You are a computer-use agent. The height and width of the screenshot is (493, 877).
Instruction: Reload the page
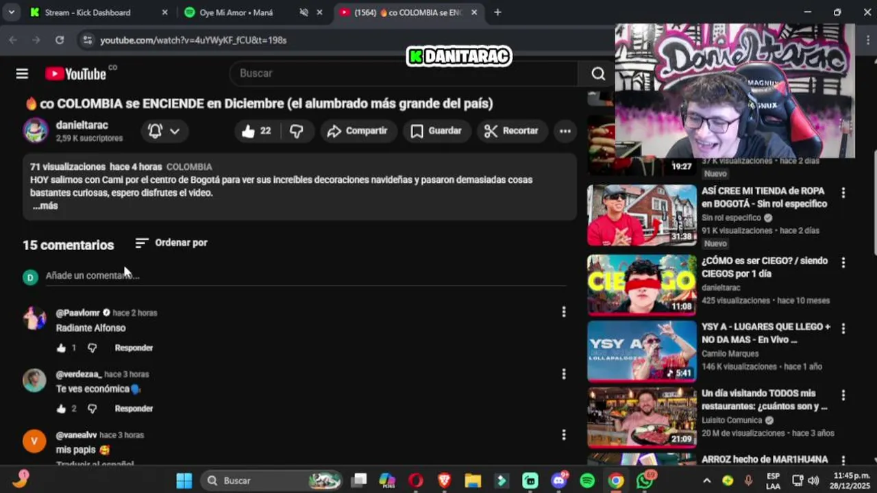click(60, 40)
